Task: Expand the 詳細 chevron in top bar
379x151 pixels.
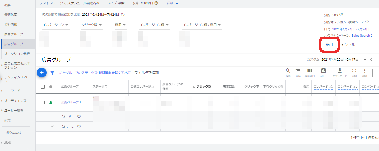Action: tap(177, 3)
